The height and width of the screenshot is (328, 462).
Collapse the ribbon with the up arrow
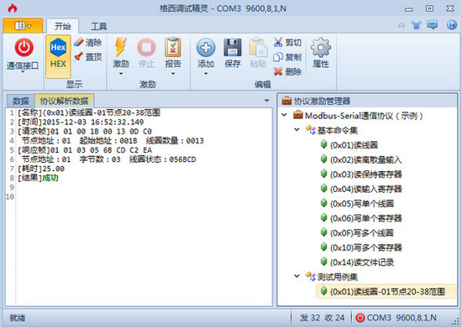point(402,25)
